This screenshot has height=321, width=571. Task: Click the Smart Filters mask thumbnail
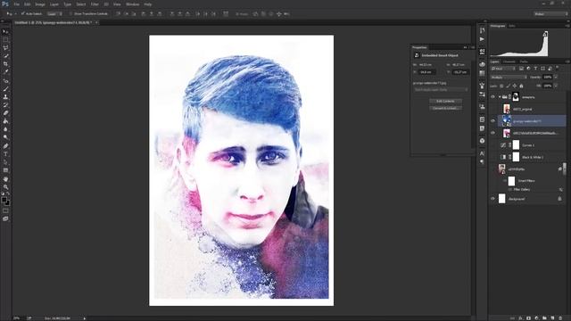(x=511, y=181)
